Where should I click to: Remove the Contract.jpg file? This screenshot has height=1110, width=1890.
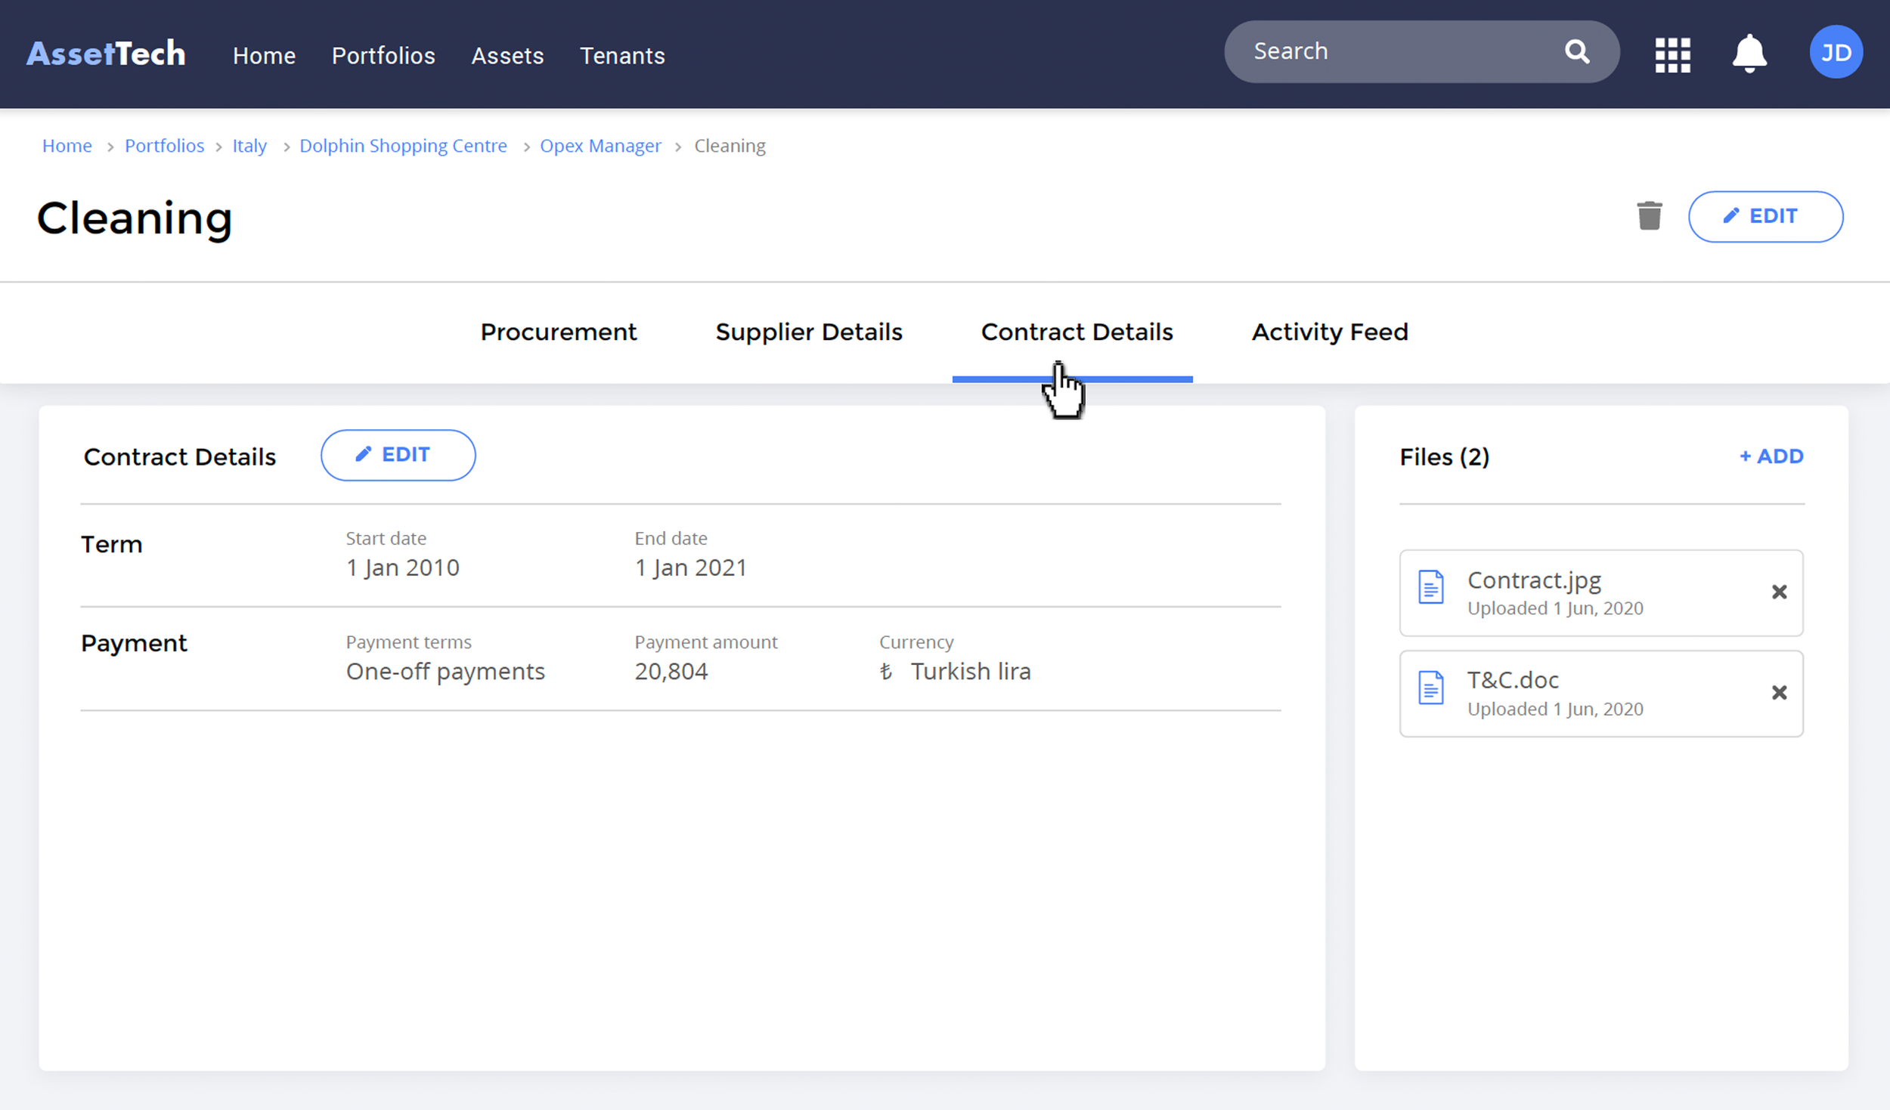[x=1779, y=592]
